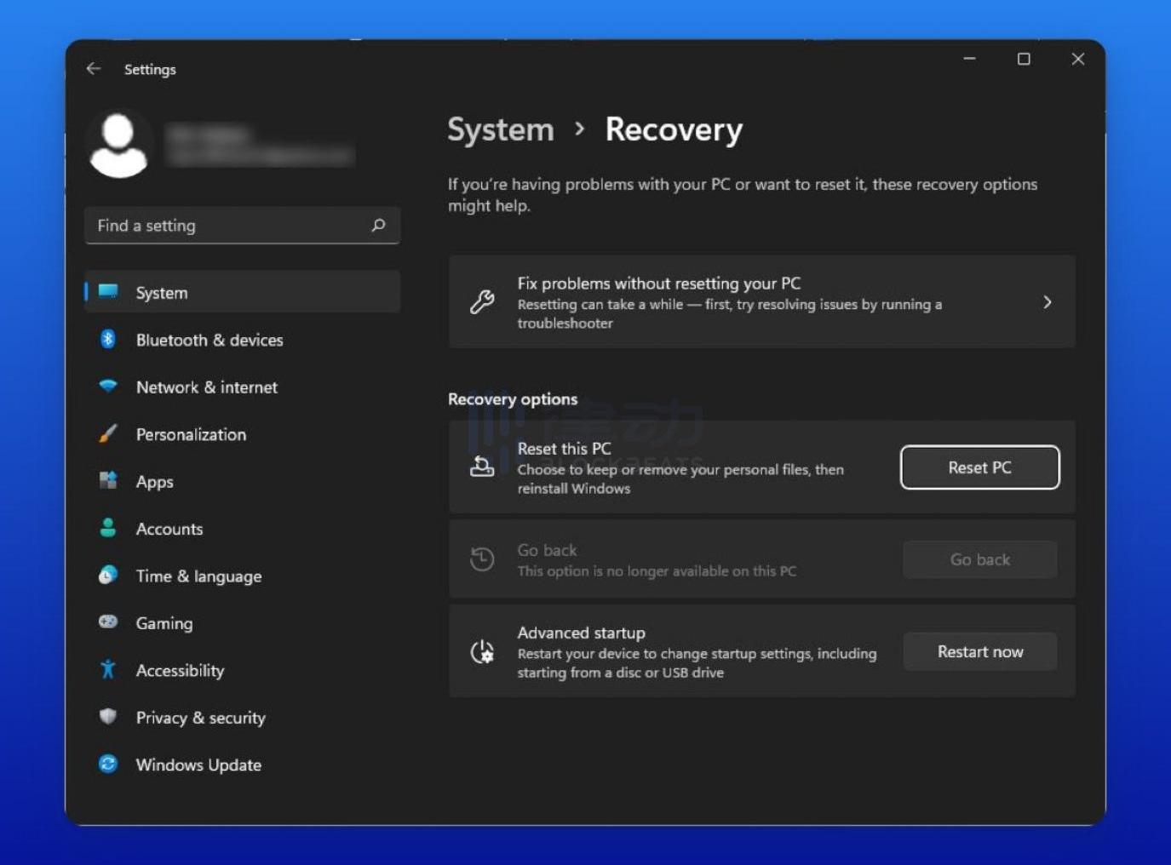
Task: Click the user profile avatar icon
Action: (118, 145)
